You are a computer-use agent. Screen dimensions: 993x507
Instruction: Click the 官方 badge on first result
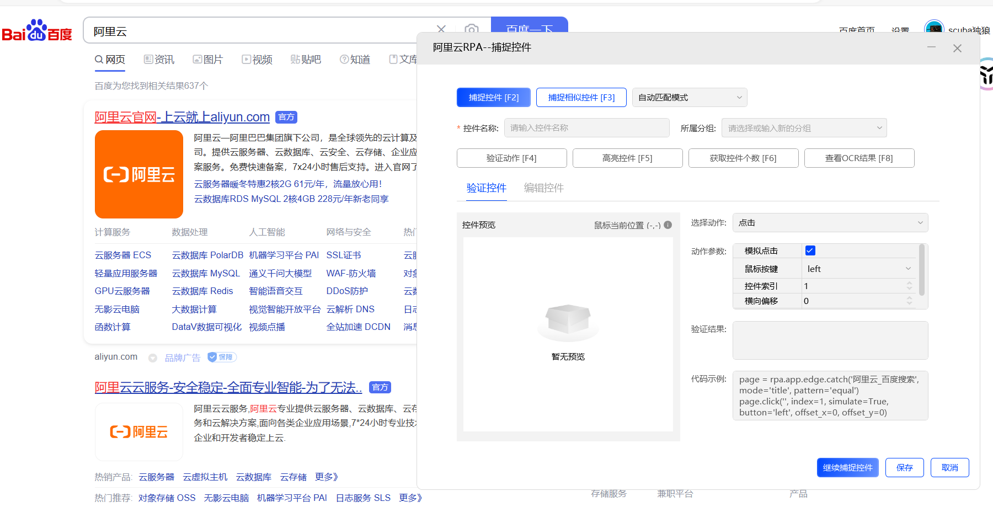coord(286,117)
